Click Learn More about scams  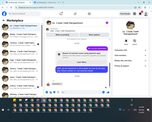[x=81, y=62]
